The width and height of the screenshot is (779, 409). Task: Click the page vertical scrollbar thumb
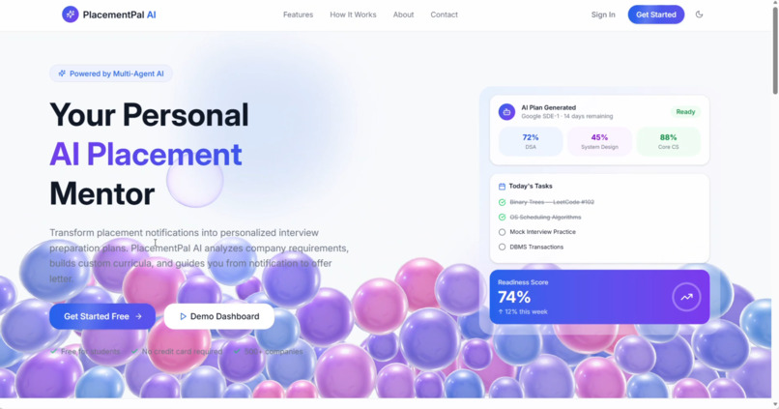coord(775,49)
